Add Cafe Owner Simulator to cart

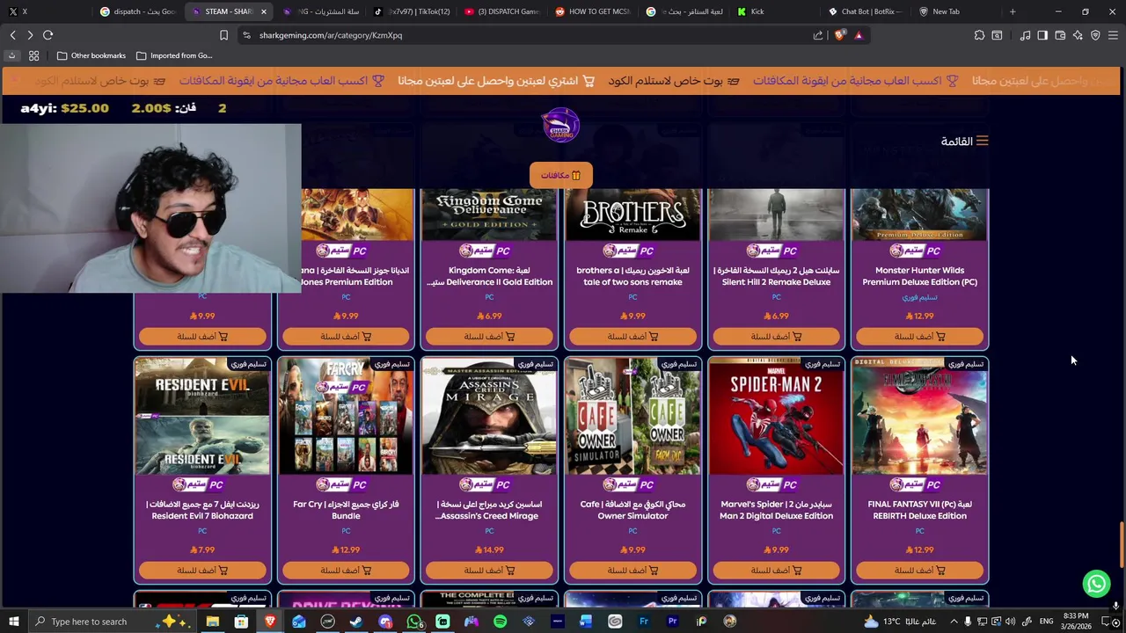632,570
